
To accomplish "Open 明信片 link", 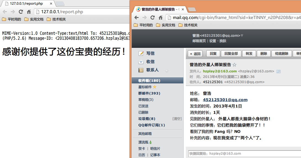I will tap(155, 149).
